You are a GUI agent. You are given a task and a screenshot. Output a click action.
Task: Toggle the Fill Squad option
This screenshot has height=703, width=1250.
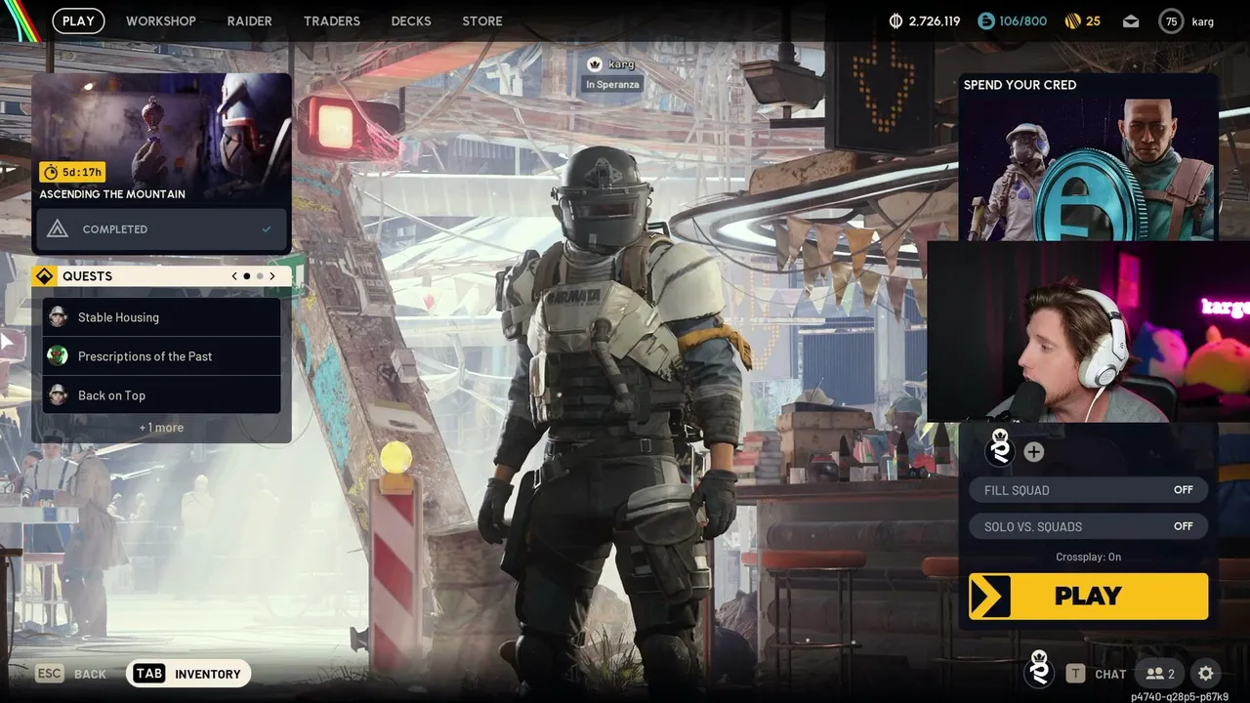click(x=1089, y=490)
